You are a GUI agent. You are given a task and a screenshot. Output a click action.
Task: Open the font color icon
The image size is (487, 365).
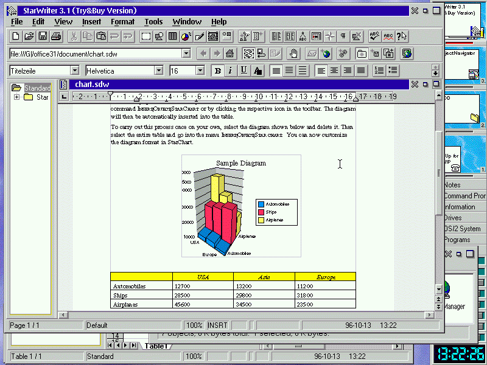pos(258,71)
